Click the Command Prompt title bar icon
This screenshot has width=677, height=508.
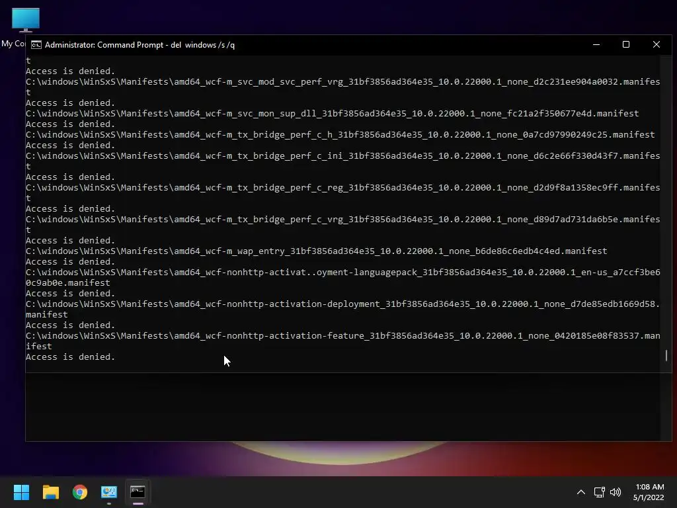click(36, 45)
